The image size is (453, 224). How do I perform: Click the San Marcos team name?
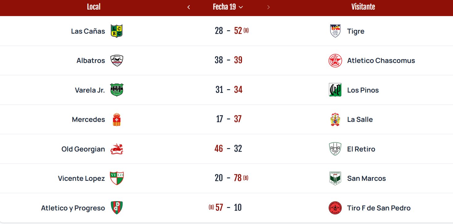point(366,178)
